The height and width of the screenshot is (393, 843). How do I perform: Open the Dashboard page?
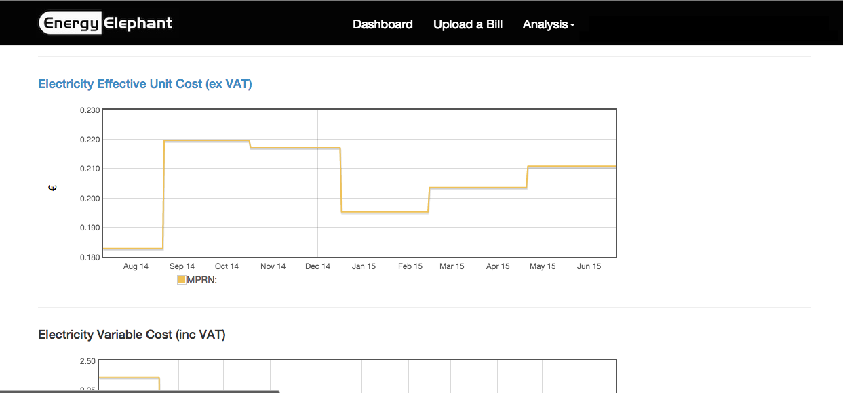(383, 24)
